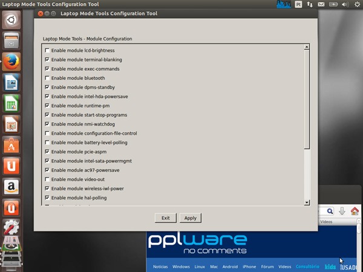Viewport: 363px width, 272px height.
Task: Toggle module ac97-powersave checkbox
Action: 47,170
